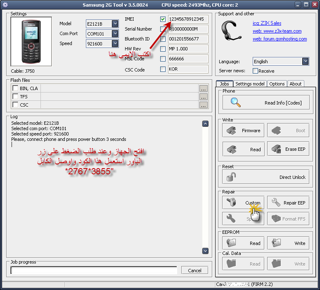
Task: Click the Cancel button
Action: pos(194,271)
